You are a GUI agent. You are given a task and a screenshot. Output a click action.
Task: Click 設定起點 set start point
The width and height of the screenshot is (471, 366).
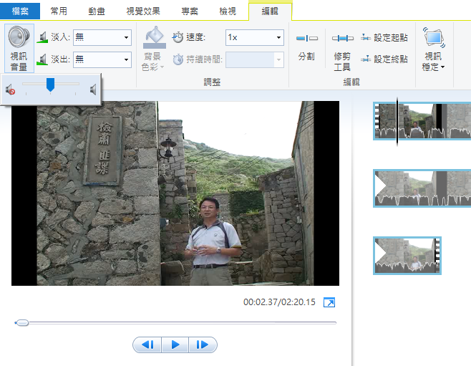click(384, 37)
